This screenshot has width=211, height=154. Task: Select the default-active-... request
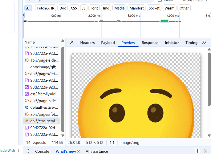(42, 107)
